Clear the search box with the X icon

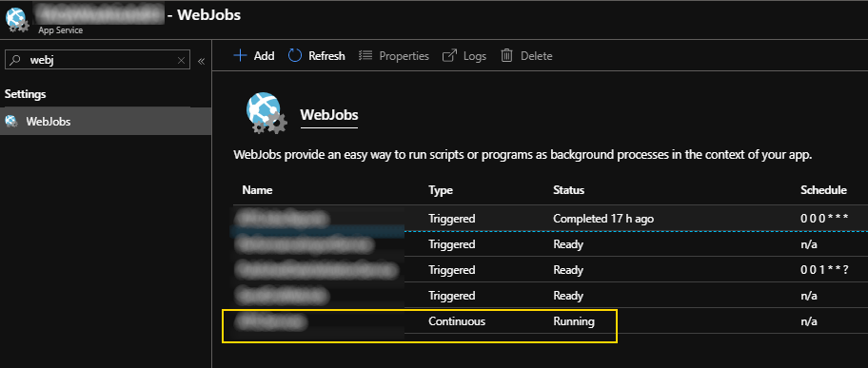point(181,60)
